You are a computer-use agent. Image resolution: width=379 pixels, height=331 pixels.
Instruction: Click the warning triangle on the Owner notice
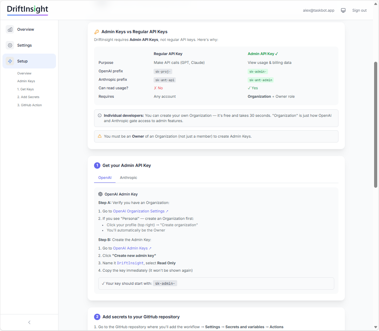click(x=100, y=136)
